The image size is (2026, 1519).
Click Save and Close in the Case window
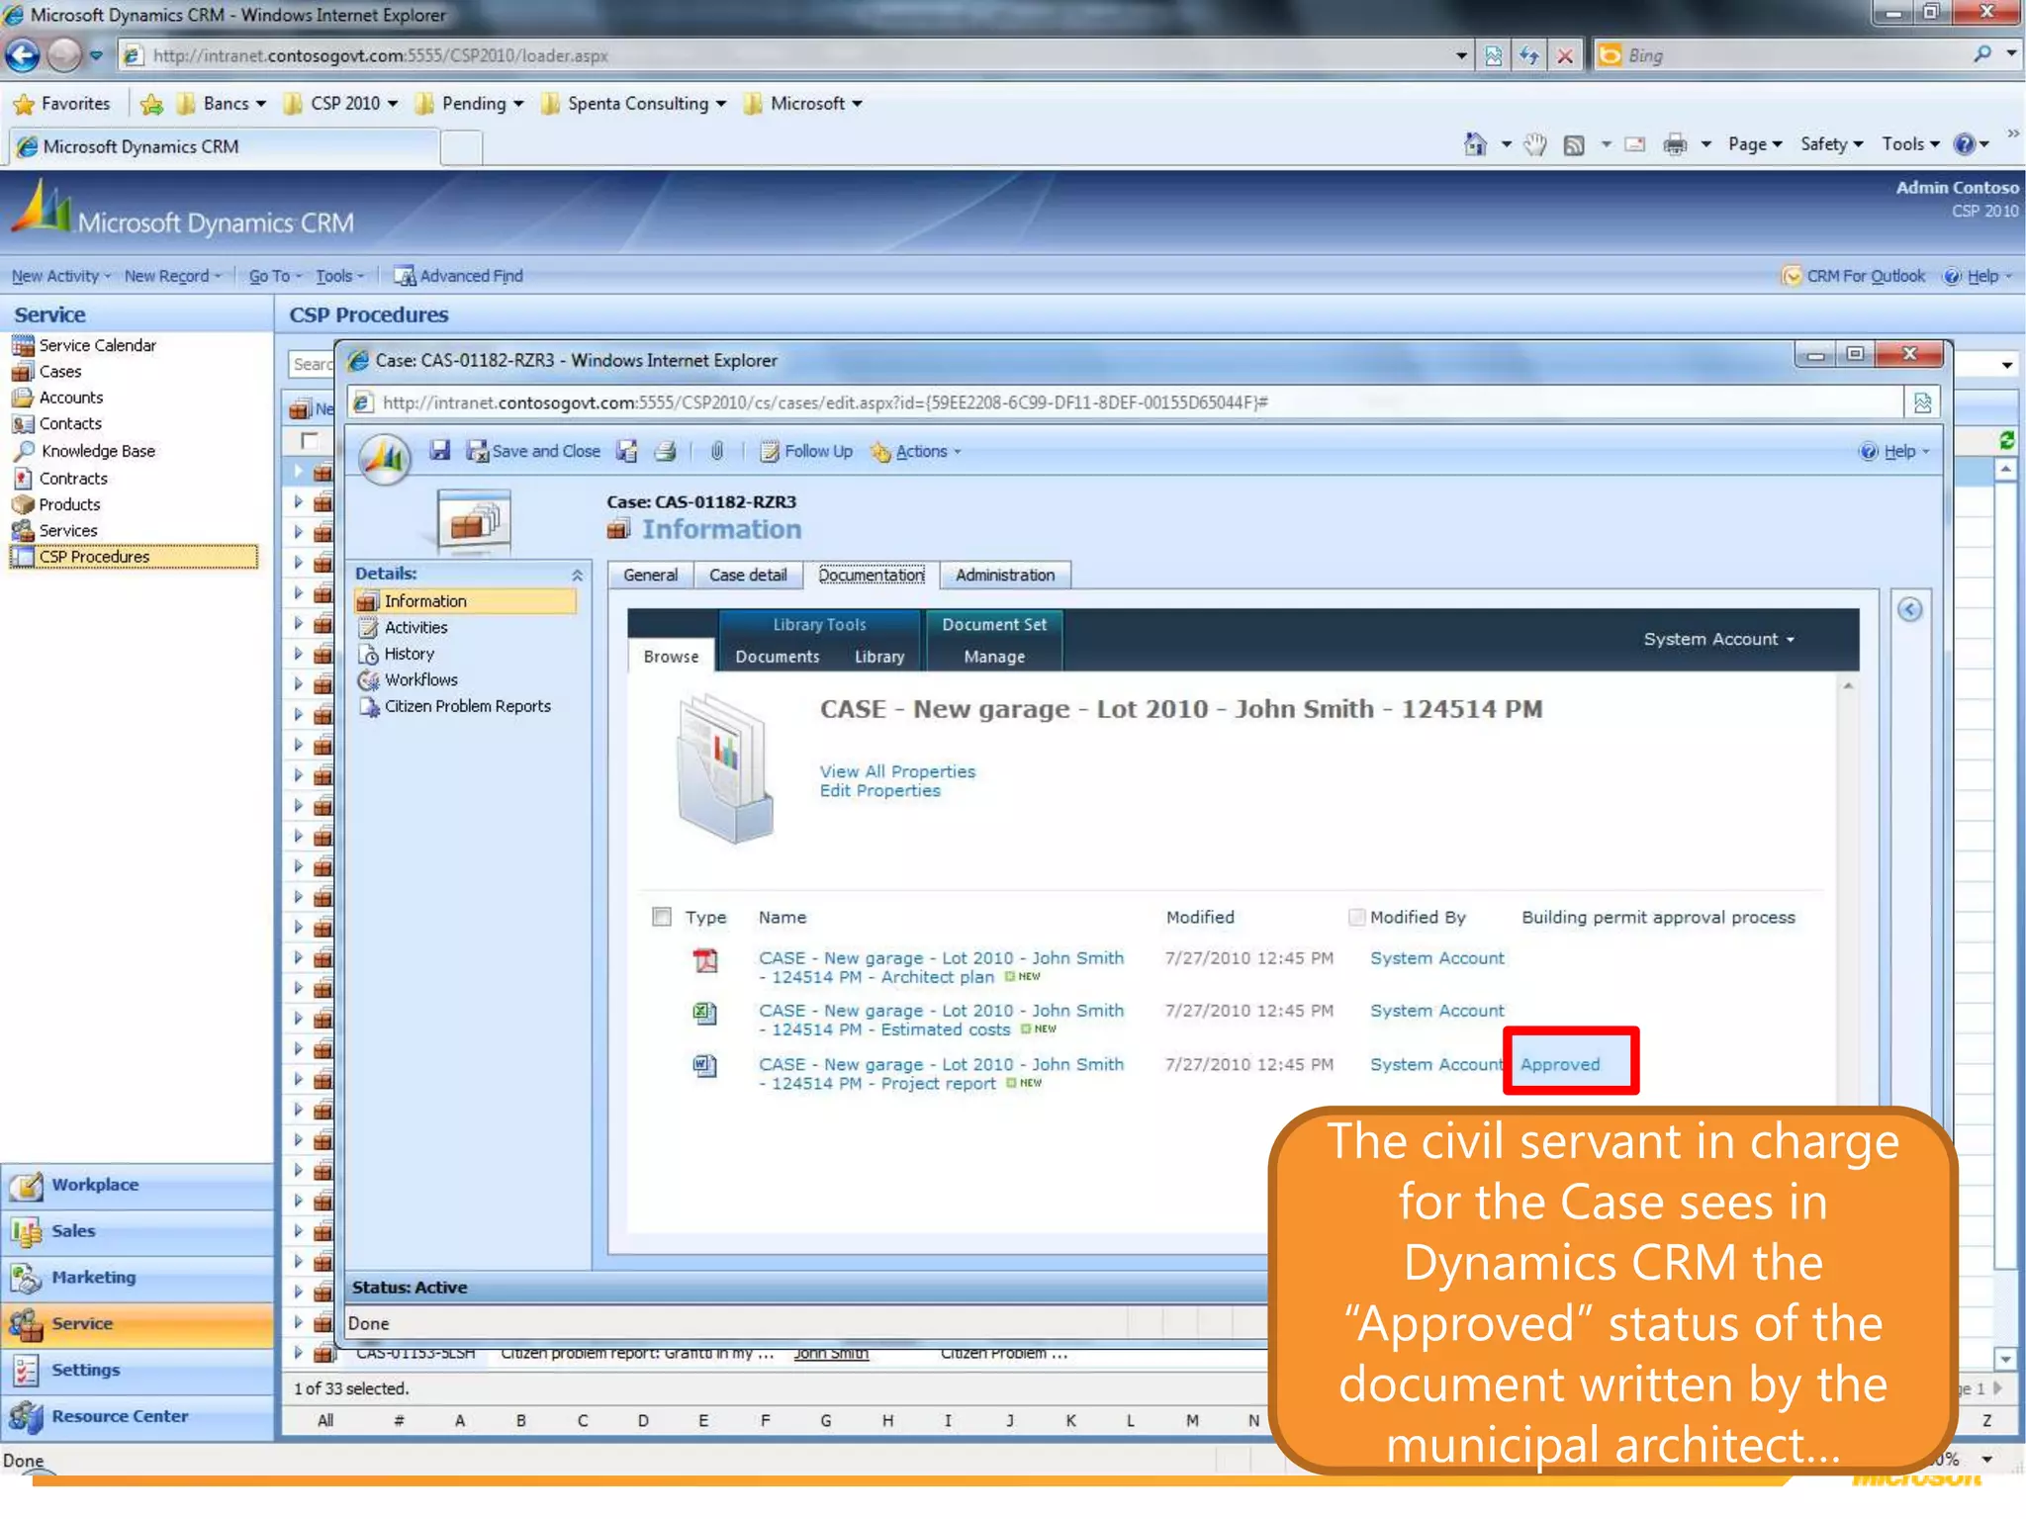tap(533, 451)
